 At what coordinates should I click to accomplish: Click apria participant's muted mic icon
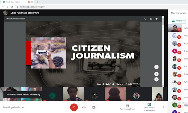(179, 60)
